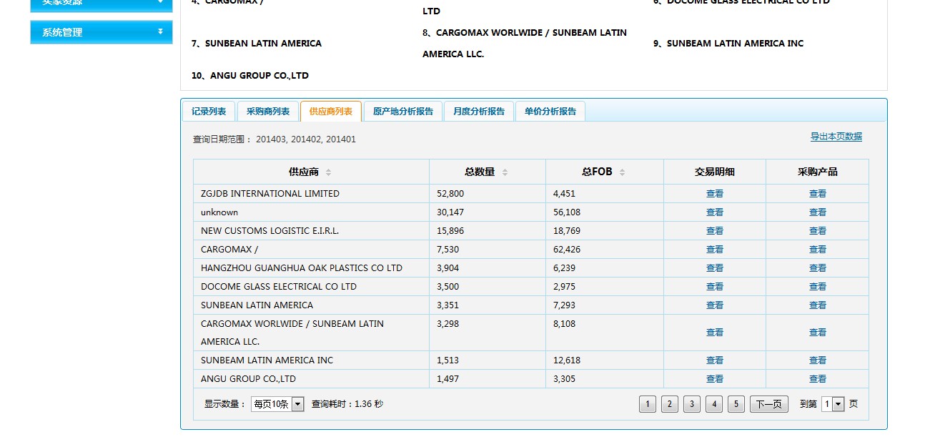View 交易明细 for CARGOMAX / row

(715, 250)
